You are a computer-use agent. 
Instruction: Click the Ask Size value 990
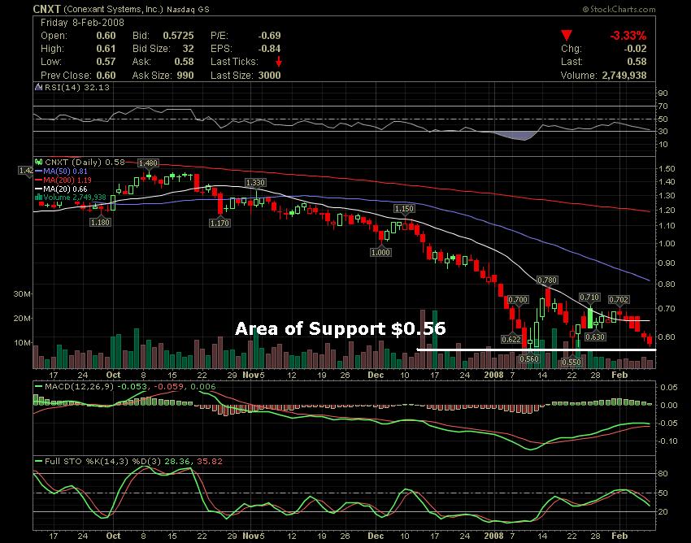(x=185, y=76)
